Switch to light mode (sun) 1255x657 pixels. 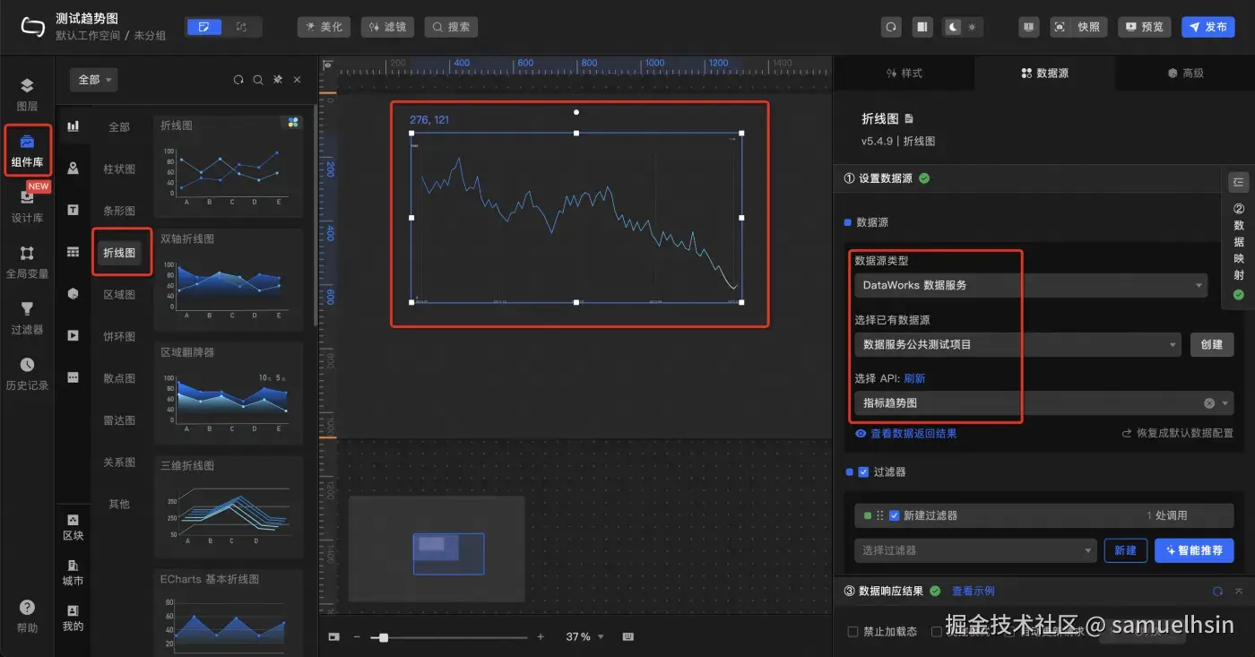[x=973, y=27]
